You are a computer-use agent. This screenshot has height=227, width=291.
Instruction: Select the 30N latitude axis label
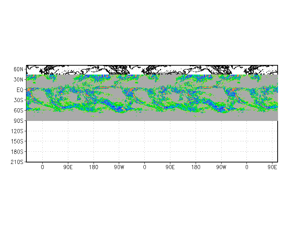[19, 79]
